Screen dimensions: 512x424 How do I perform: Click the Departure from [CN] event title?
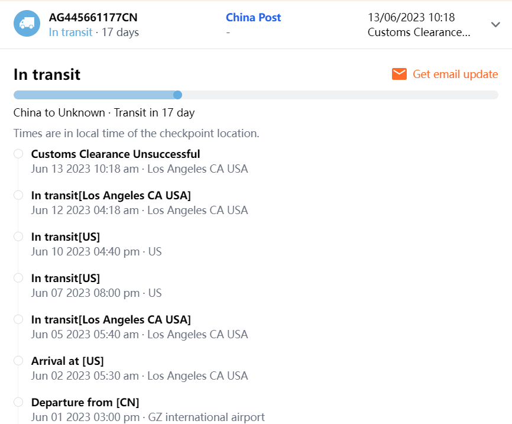pyautogui.click(x=85, y=402)
